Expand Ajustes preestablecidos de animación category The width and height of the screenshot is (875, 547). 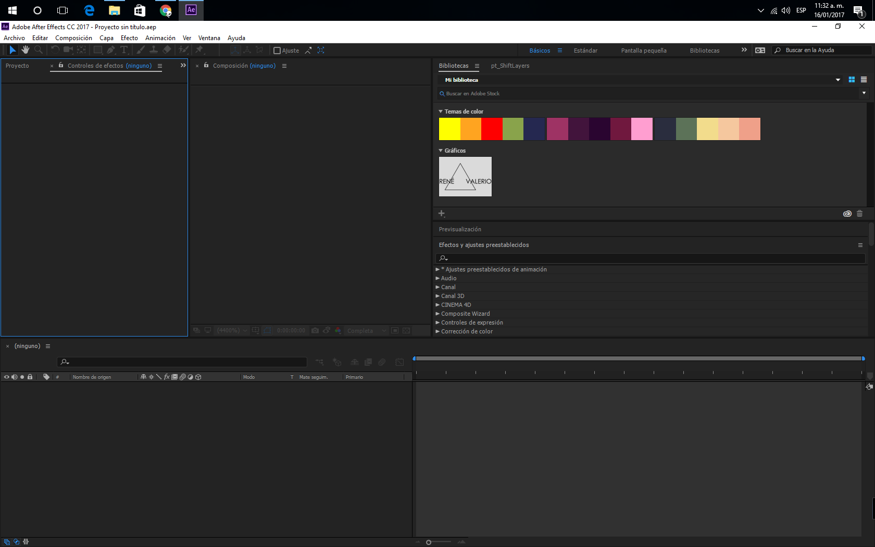(x=438, y=269)
